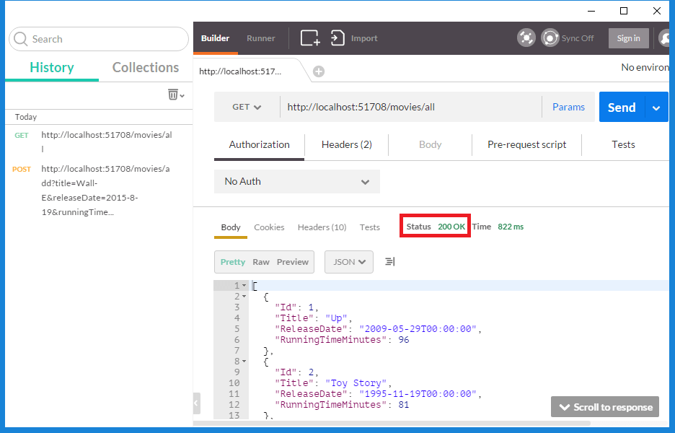Open the Headers (2) request tab
The image size is (675, 433).
(346, 144)
